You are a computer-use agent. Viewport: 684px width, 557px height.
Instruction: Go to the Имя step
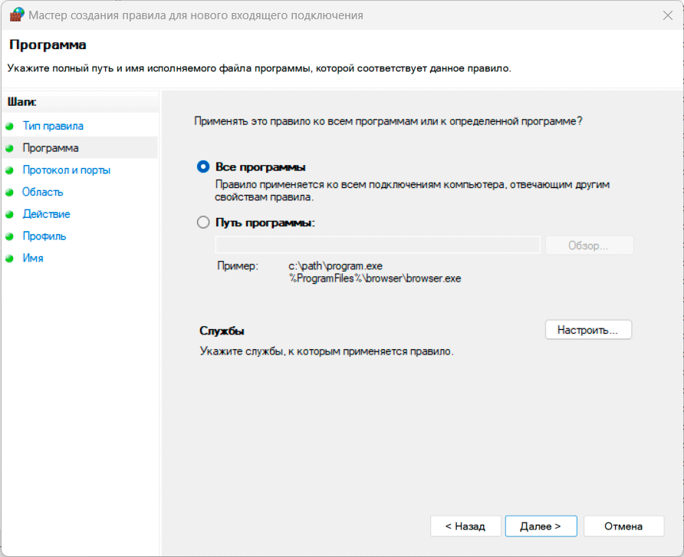tap(33, 259)
